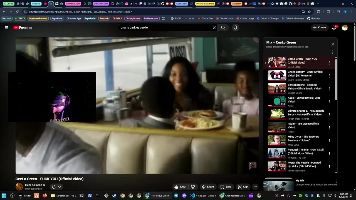Play Gnarls Barkley - Crazy from the mix
Viewport: 356px width, 200px height.
pyautogui.click(x=299, y=76)
